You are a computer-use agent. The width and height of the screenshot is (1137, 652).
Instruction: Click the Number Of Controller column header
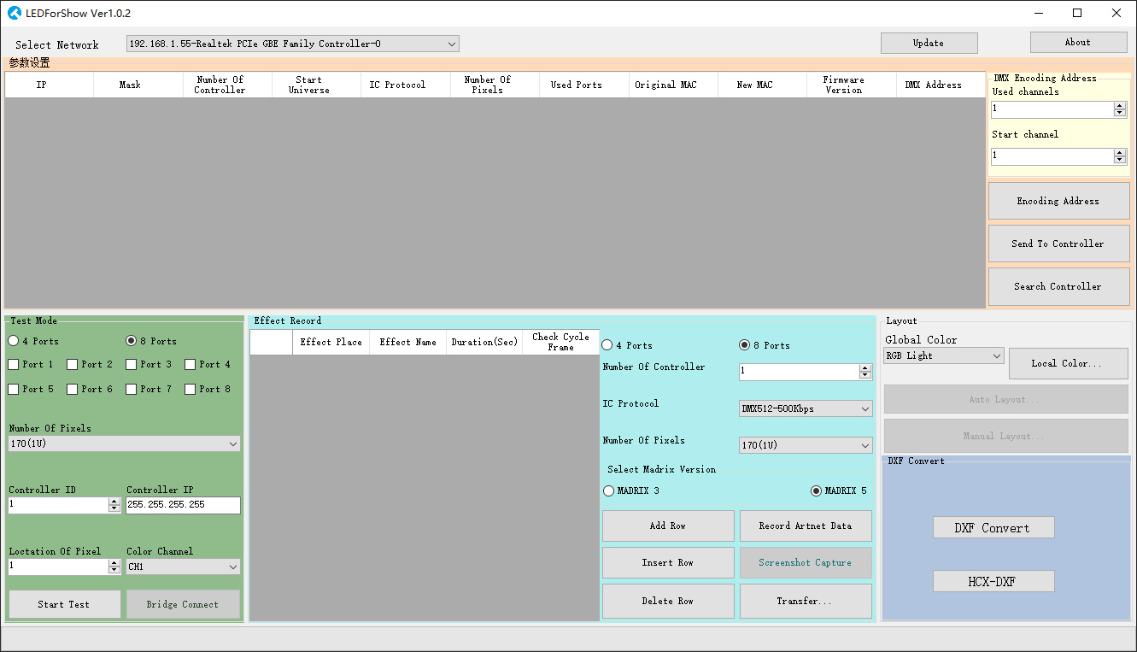[227, 85]
